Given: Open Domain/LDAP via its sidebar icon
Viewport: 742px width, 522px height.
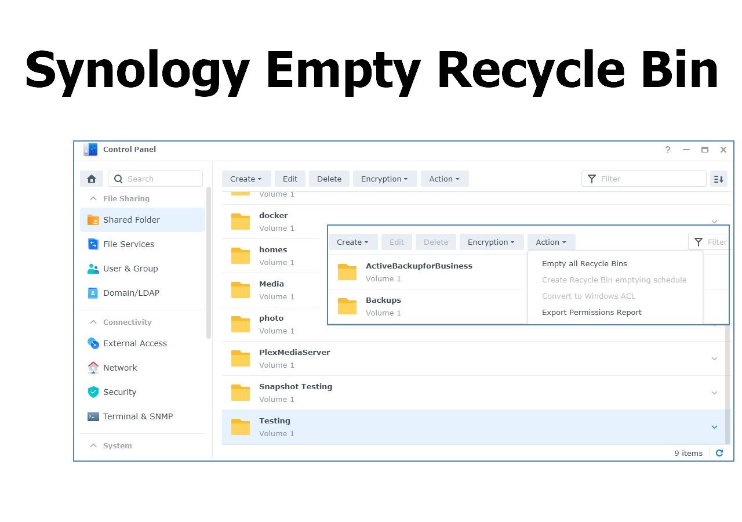Looking at the screenshot, I should (93, 293).
